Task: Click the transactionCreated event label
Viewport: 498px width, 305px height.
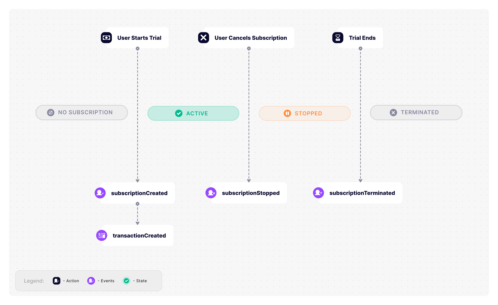Action: (x=139, y=236)
